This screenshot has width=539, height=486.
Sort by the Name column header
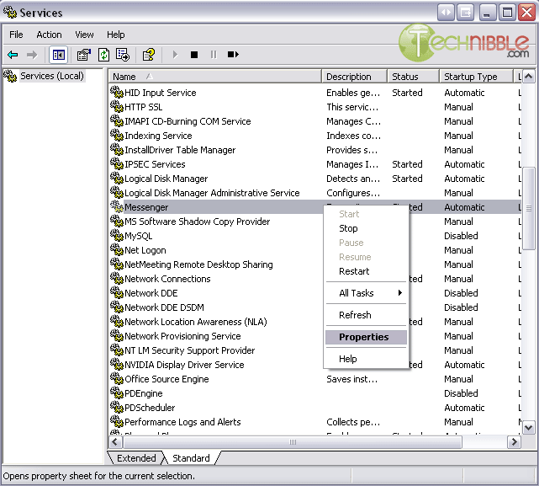215,77
